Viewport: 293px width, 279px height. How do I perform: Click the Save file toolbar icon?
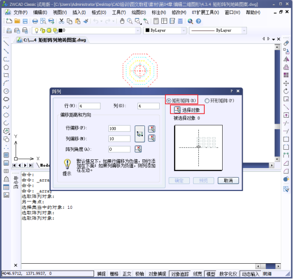pos(25,21)
